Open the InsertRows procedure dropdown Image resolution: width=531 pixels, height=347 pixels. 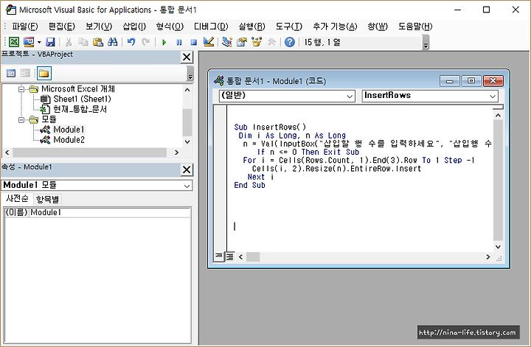tap(493, 97)
